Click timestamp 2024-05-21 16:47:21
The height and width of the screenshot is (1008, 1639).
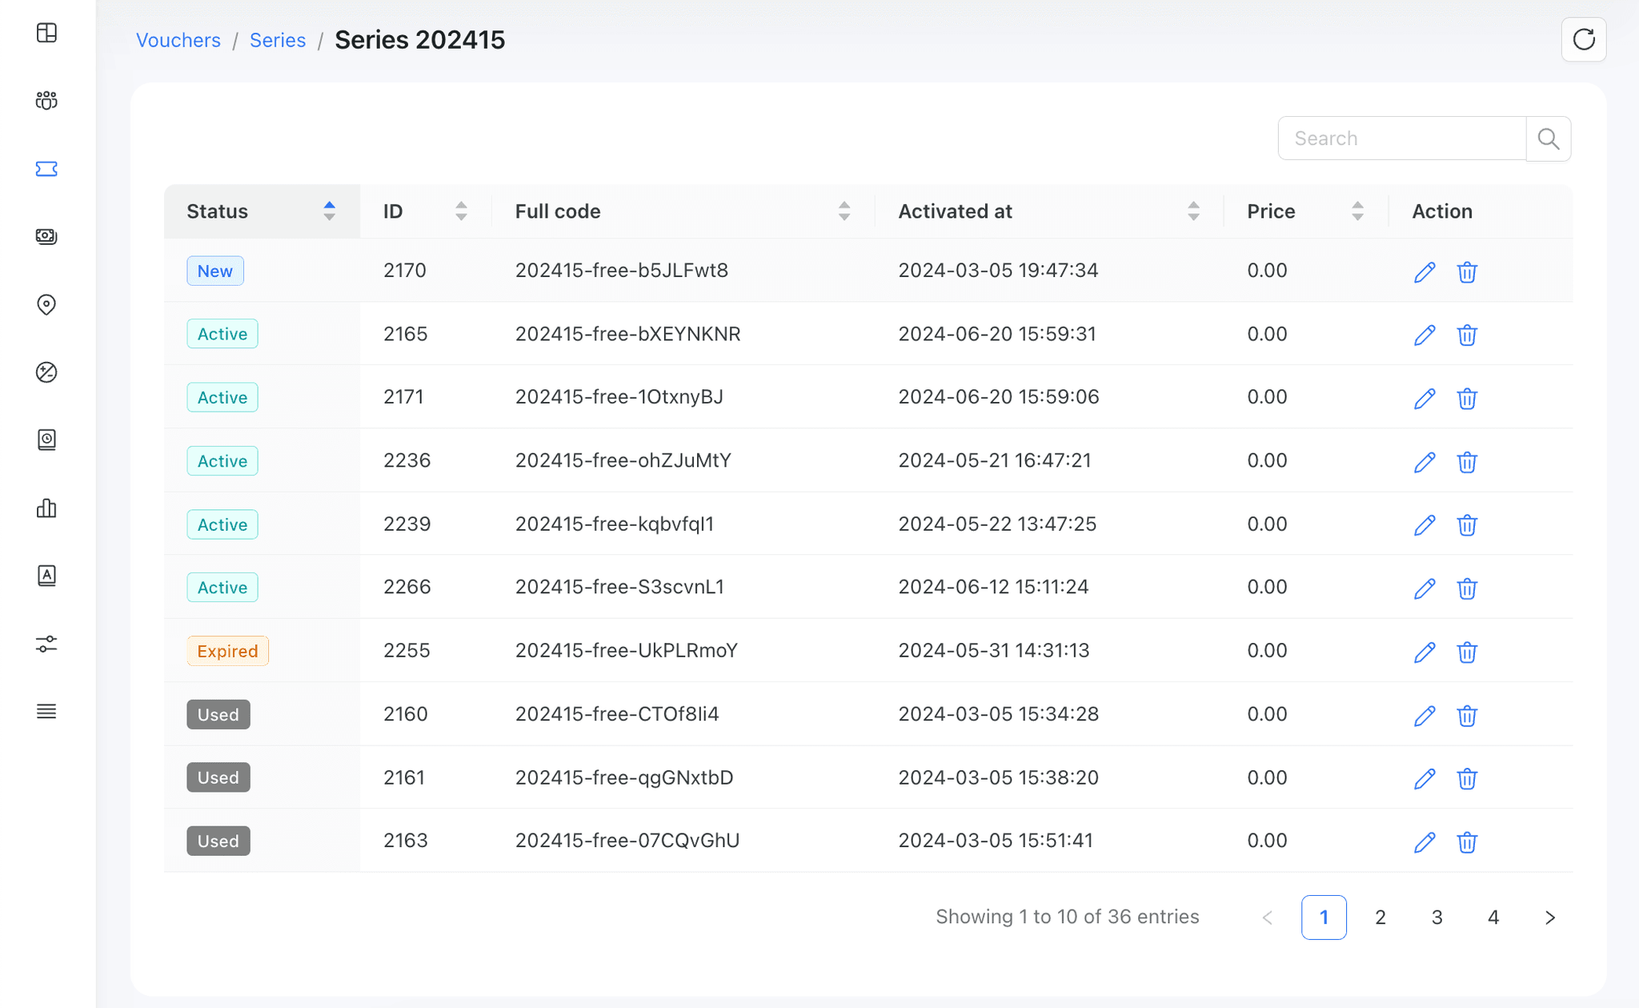click(995, 460)
